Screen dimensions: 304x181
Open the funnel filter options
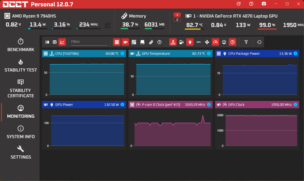246,42
